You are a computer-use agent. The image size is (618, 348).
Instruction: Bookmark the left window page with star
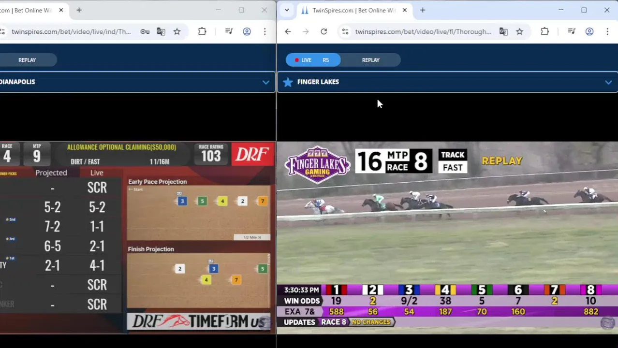coord(177,31)
